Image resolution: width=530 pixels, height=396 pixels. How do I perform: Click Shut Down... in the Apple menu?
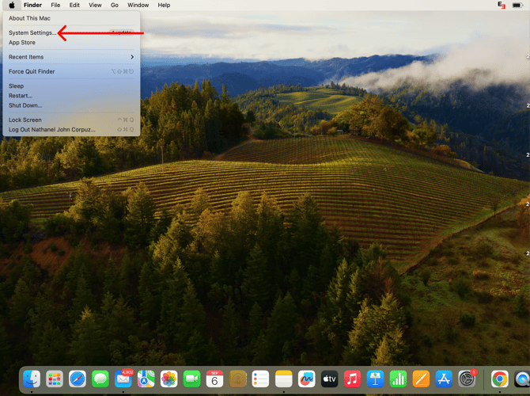tap(25, 105)
